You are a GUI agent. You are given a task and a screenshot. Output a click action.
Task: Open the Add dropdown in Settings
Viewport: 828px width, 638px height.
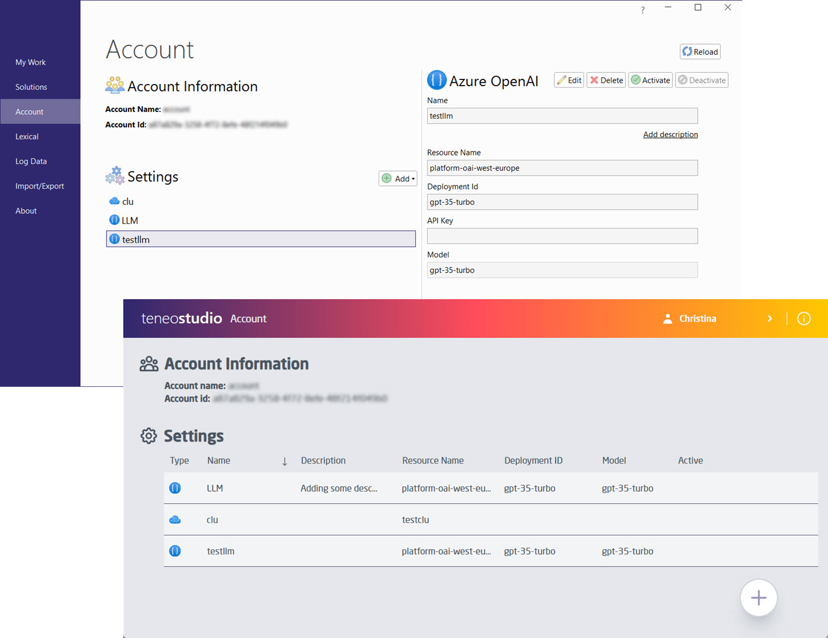(397, 178)
